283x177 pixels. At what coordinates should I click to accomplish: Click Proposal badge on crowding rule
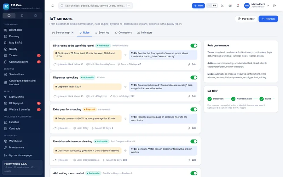(89, 109)
